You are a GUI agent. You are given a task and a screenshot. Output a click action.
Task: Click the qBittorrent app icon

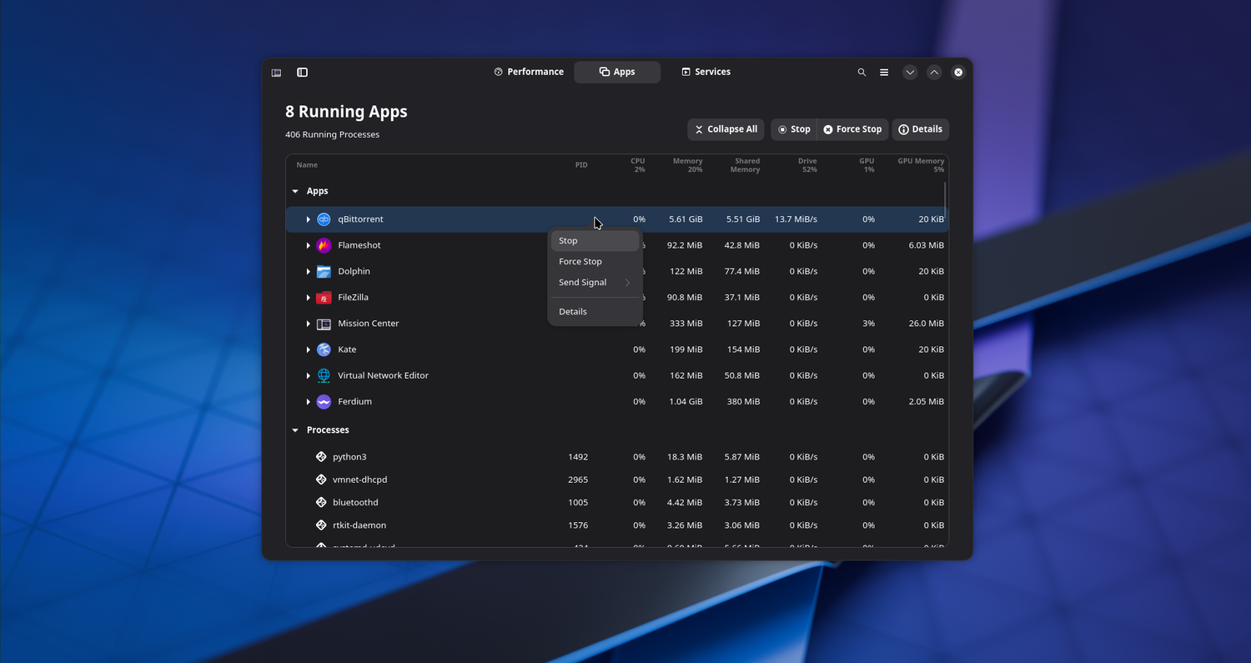(324, 219)
